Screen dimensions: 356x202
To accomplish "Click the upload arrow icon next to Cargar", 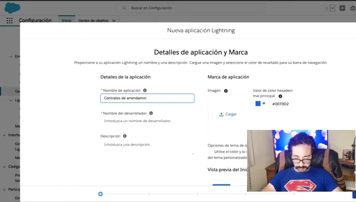I will (x=222, y=114).
